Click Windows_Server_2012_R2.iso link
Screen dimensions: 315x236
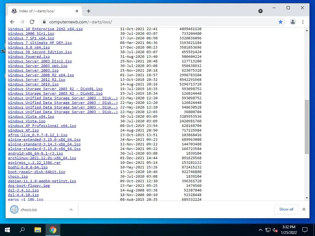coord(37,80)
